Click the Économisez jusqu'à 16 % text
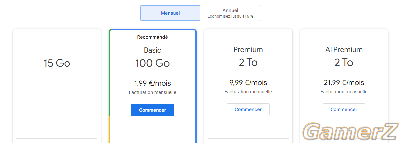 coord(230,16)
